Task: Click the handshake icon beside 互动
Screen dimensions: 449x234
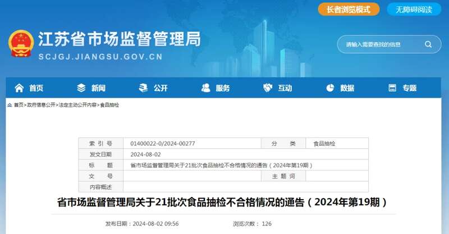Action: (268, 88)
